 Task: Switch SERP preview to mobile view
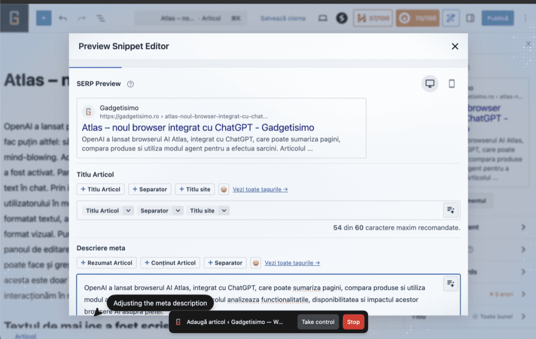pyautogui.click(x=452, y=84)
